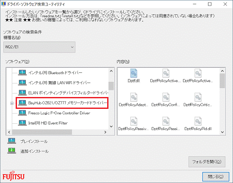This screenshot has height=183, width=233.
Task: Click software list horizontal scrollbar thumb
Action: click(x=42, y=132)
